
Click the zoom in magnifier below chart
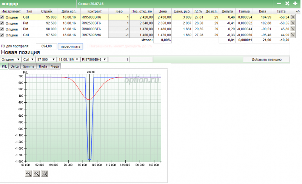point(28,174)
